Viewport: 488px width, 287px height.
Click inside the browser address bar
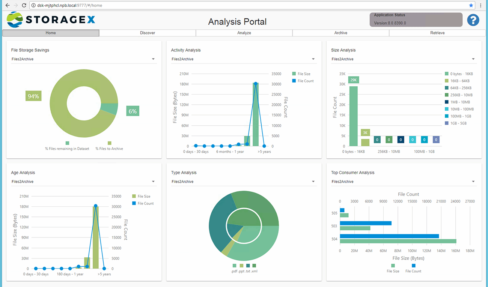point(150,5)
